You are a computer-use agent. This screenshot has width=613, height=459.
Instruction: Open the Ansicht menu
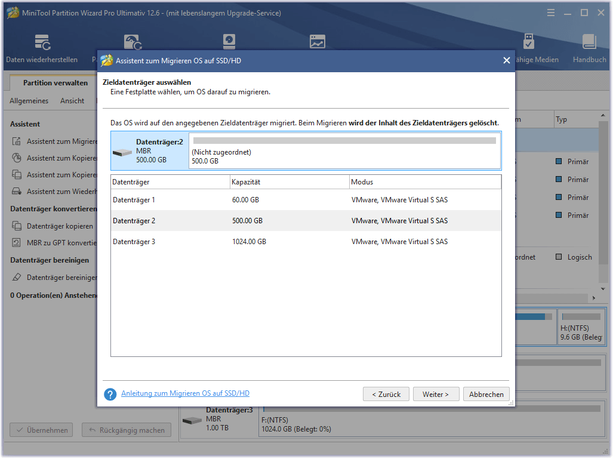(x=72, y=101)
